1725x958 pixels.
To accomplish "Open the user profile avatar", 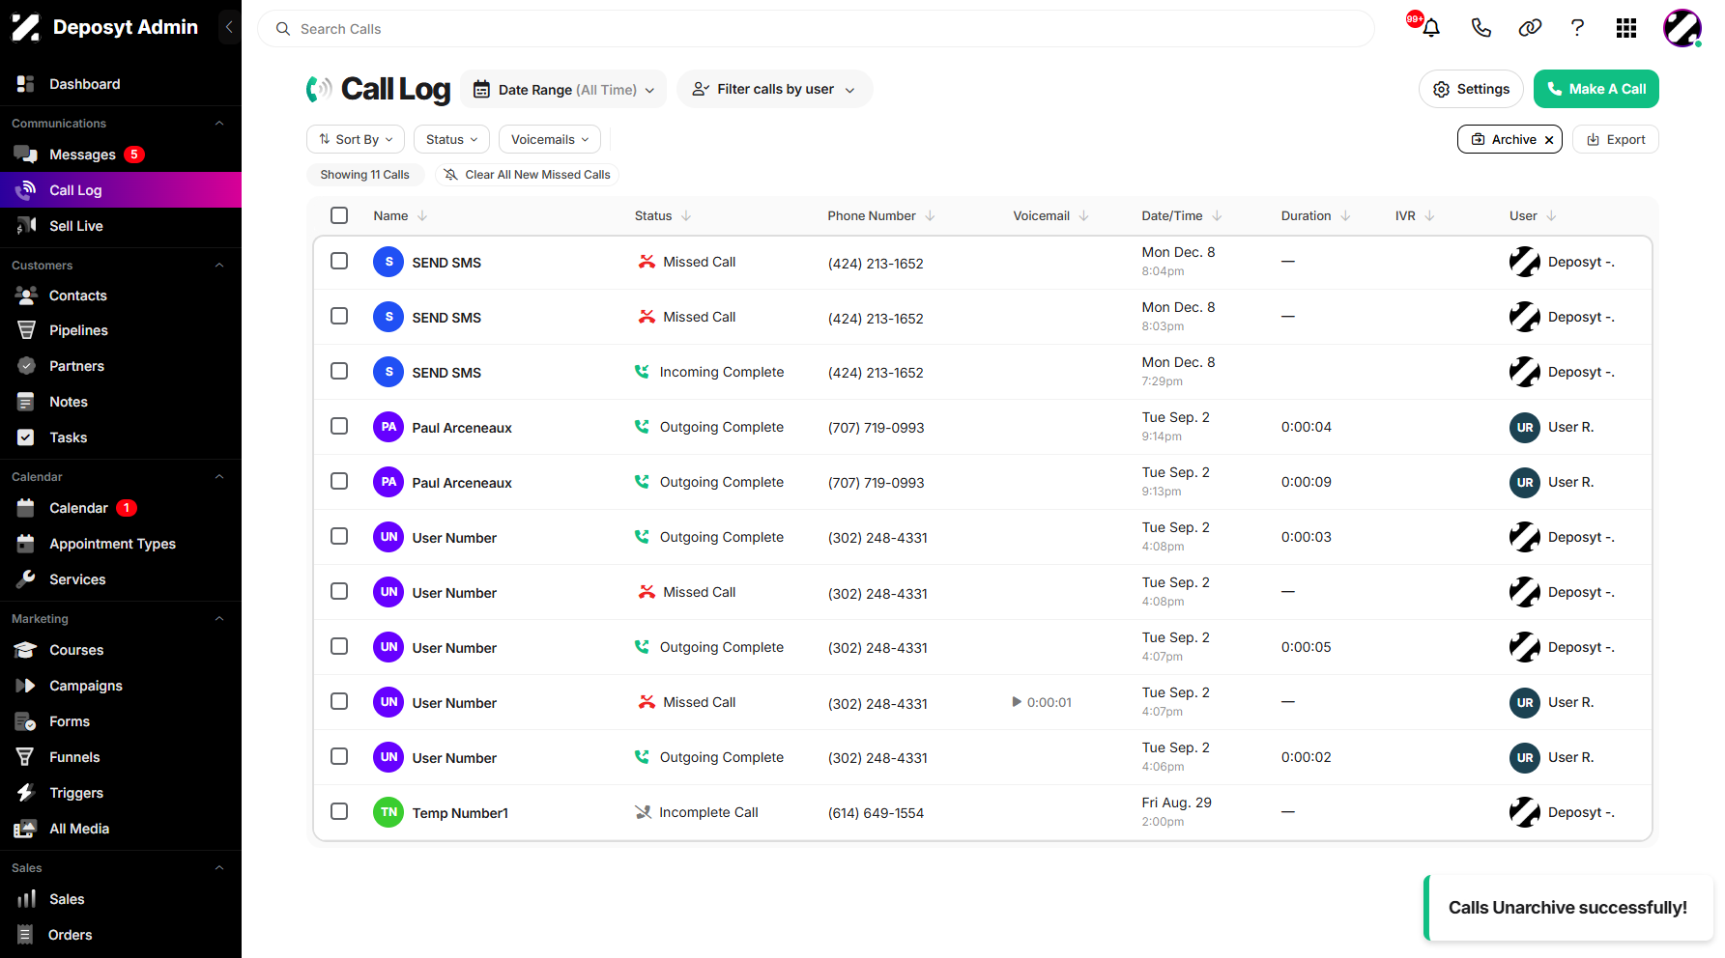I will tap(1682, 28).
